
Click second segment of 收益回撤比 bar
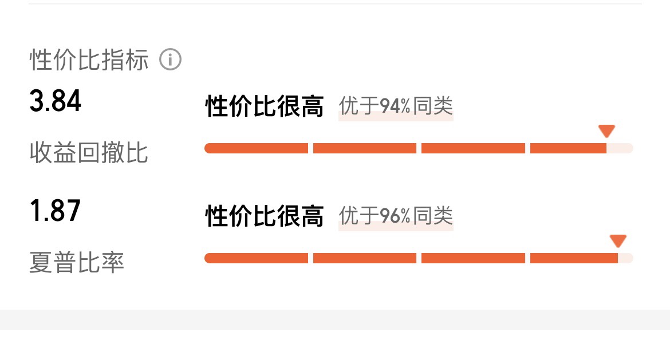pyautogui.click(x=364, y=148)
